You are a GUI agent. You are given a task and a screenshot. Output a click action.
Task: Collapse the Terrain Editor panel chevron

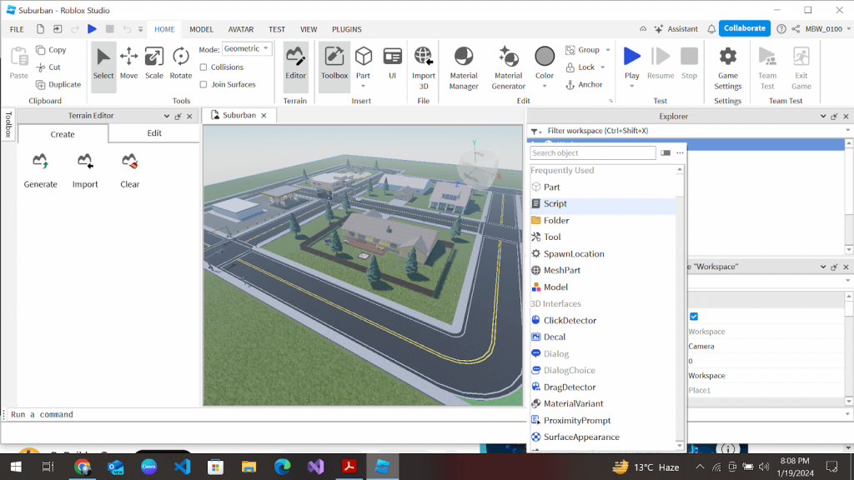(168, 116)
